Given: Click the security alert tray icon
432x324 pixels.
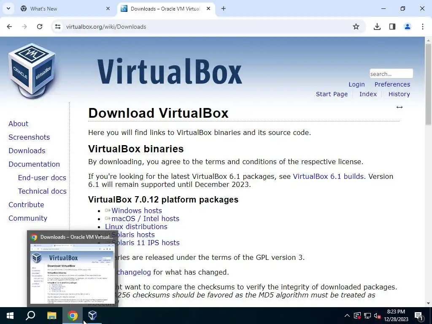Looking at the screenshot, I should click(357, 316).
